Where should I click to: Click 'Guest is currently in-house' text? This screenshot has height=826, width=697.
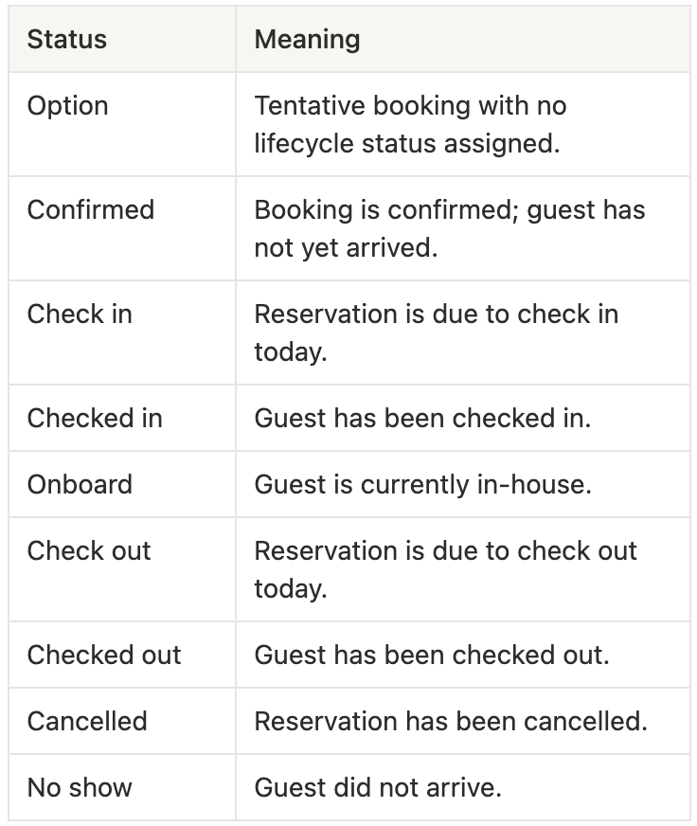(x=423, y=485)
